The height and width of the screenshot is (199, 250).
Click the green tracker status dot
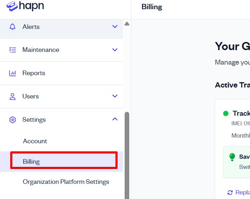(226, 113)
